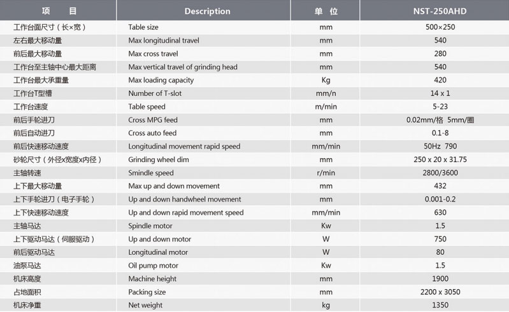This screenshot has width=509, height=312.
Task: Select the Machine height value 1900
Action: click(440, 279)
